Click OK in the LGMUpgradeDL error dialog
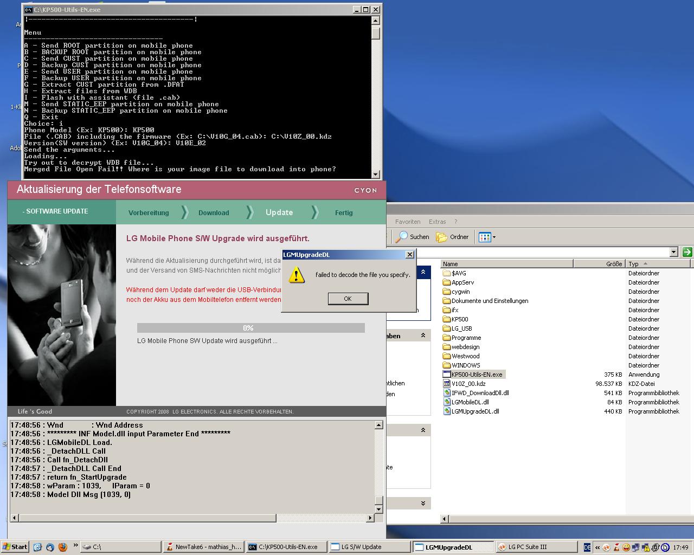Image resolution: width=694 pixels, height=555 pixels. point(348,299)
